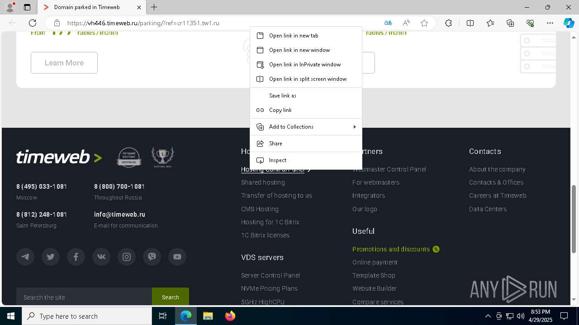Select Share in context menu

tap(306, 144)
